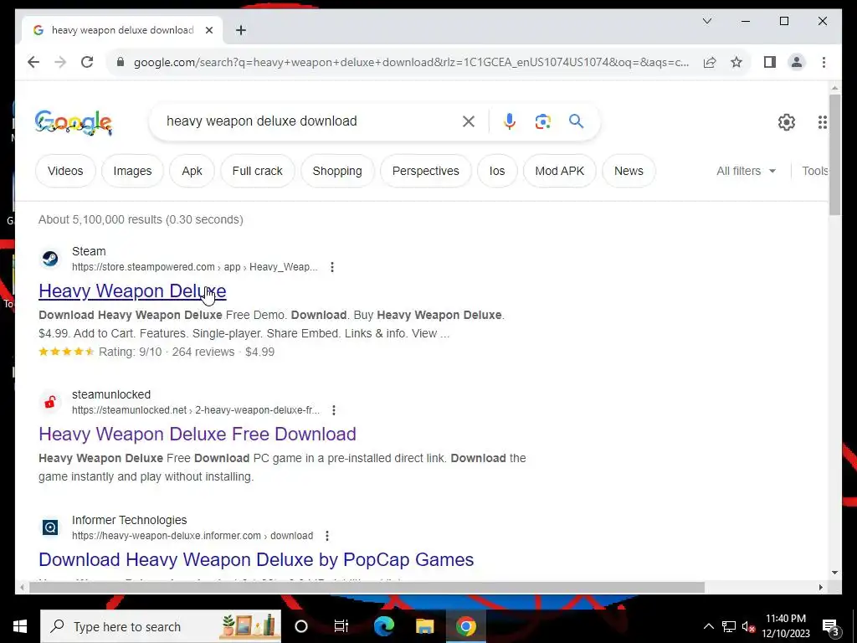Click the muted volume tray icon
This screenshot has height=643, width=857.
pyautogui.click(x=748, y=626)
